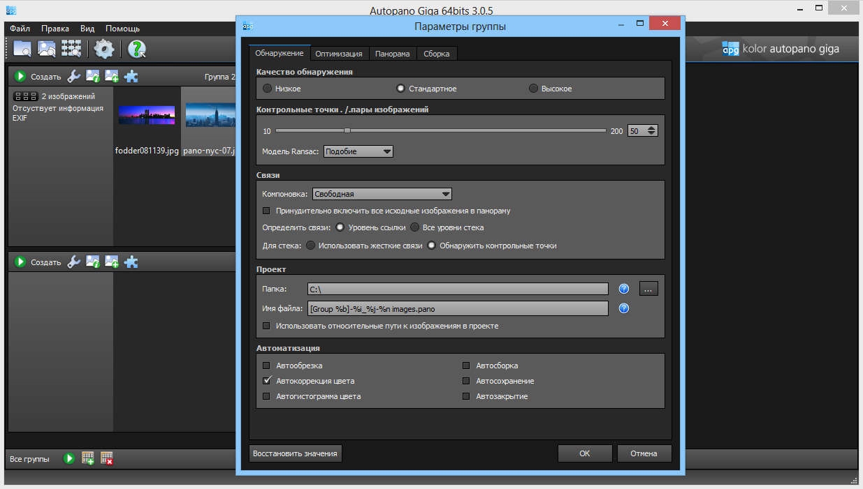This screenshot has width=863, height=489.
Task: Click the puzzle plugin icon in the empty group
Action: pos(131,262)
